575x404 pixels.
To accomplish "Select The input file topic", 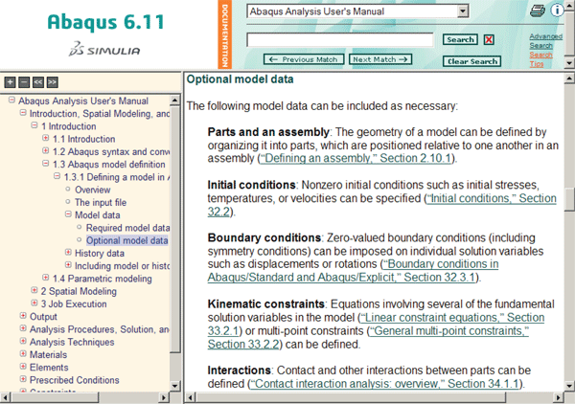I will [101, 203].
